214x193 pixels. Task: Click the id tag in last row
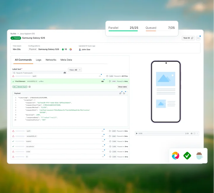click(27, 157)
